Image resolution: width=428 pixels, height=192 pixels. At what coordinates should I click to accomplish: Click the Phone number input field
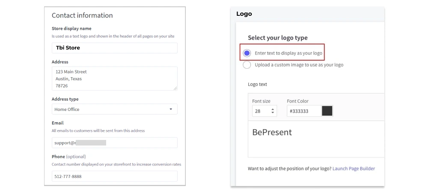click(114, 176)
